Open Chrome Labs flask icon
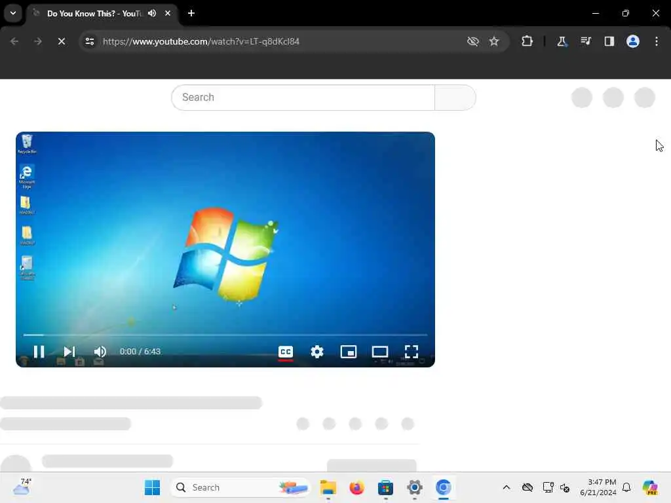 point(562,41)
